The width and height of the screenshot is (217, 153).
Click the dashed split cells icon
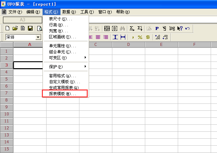pos(115,28)
